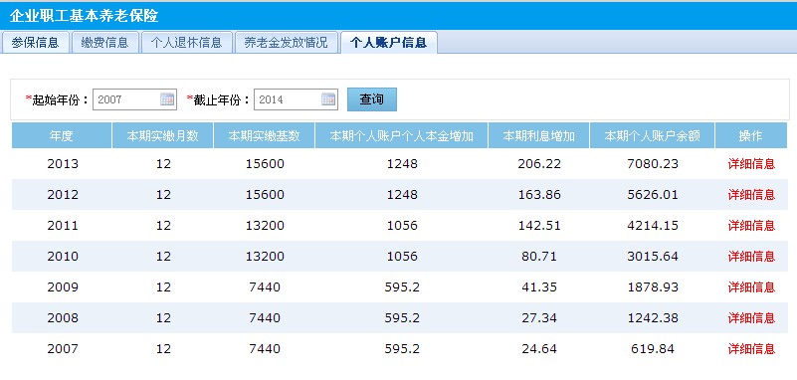Click the 年度 column header
The height and width of the screenshot is (380, 797).
point(62,135)
